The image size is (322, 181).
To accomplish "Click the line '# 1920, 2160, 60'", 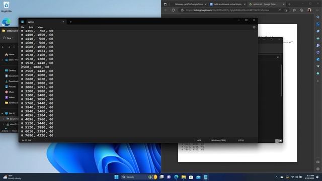I will [37, 55].
